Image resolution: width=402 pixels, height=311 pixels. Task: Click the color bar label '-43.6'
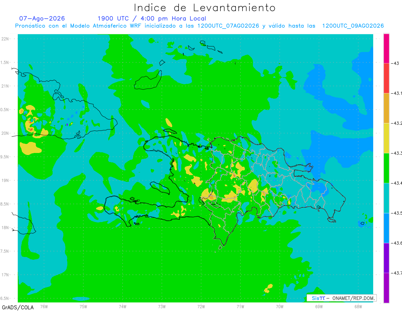pyautogui.click(x=397, y=243)
